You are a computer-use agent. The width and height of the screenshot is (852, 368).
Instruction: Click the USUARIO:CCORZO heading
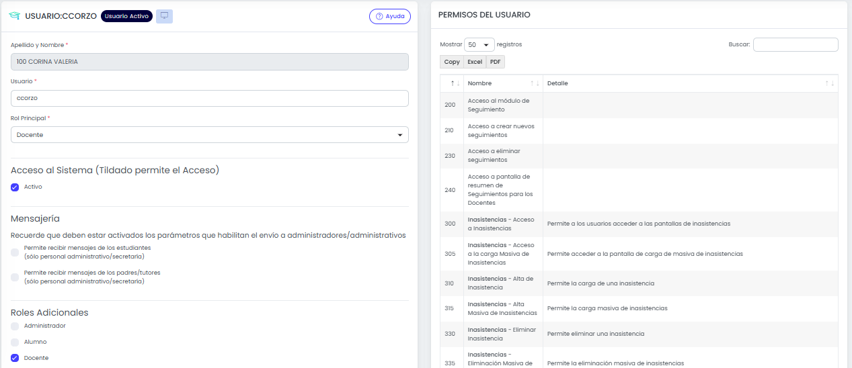point(61,16)
